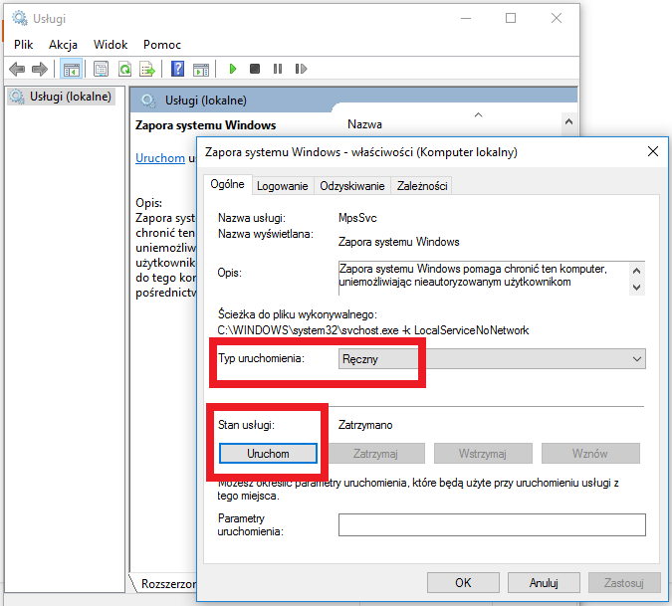This screenshot has width=672, height=606.
Task: Pause the service with the toolbar pause icon
Action: 278,69
